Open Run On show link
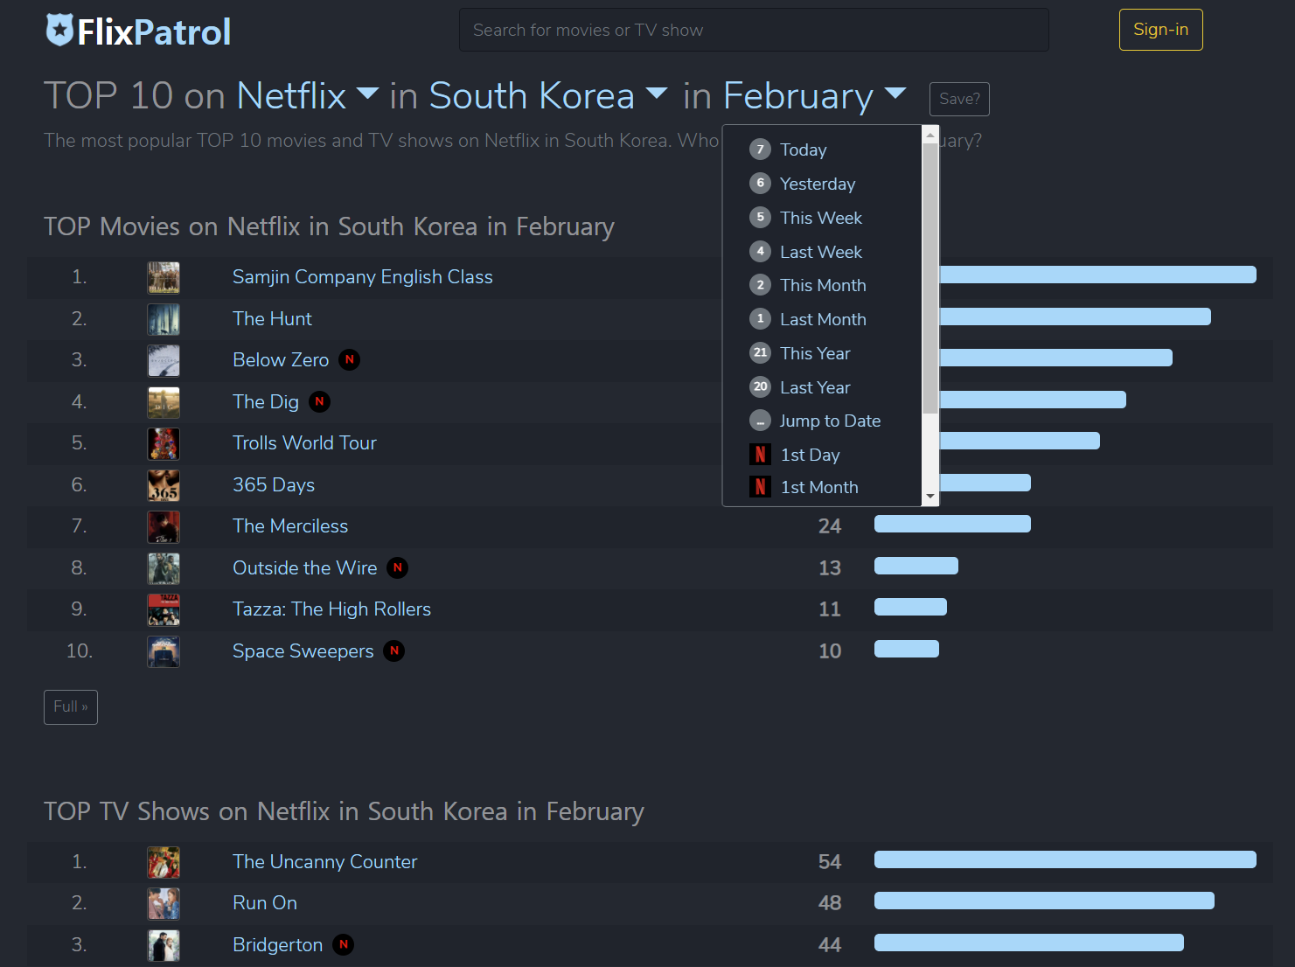Image resolution: width=1295 pixels, height=967 pixels. tap(265, 902)
